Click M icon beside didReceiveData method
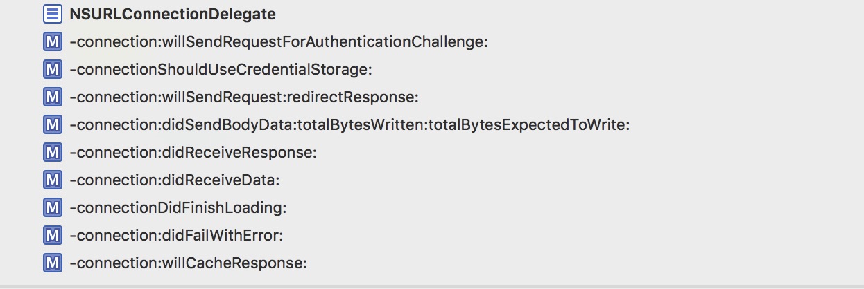864x289 pixels. tap(52, 180)
